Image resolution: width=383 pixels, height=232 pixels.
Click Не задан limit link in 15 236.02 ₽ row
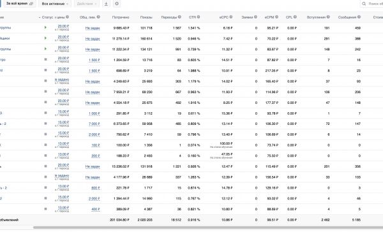(x=93, y=166)
